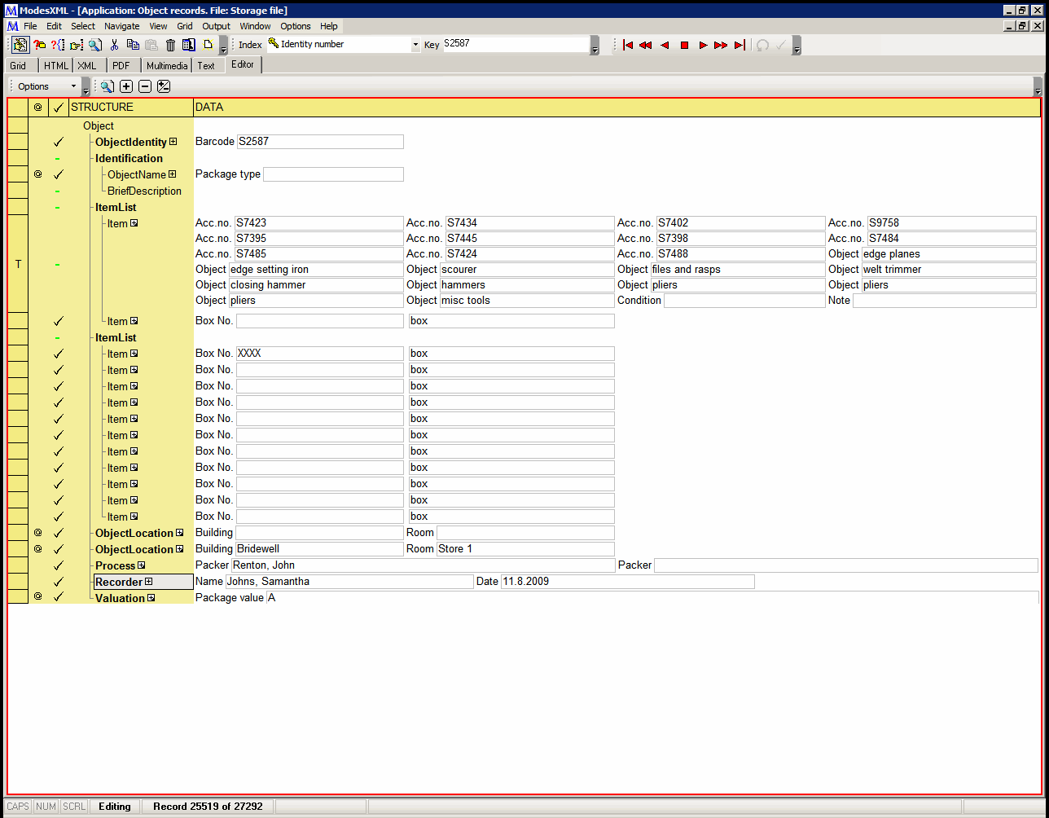1049x818 pixels.
Task: Click the trash can delete icon
Action: (x=170, y=46)
